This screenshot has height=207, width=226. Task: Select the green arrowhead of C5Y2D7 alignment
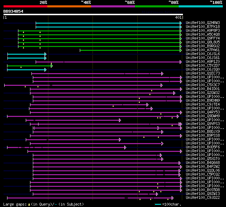tap(52, 66)
